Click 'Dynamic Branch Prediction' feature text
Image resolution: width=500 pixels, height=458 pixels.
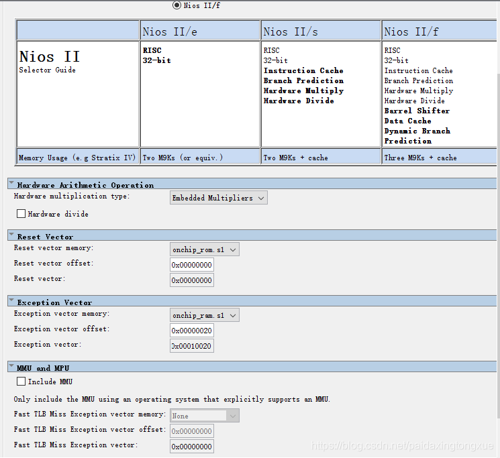417,136
